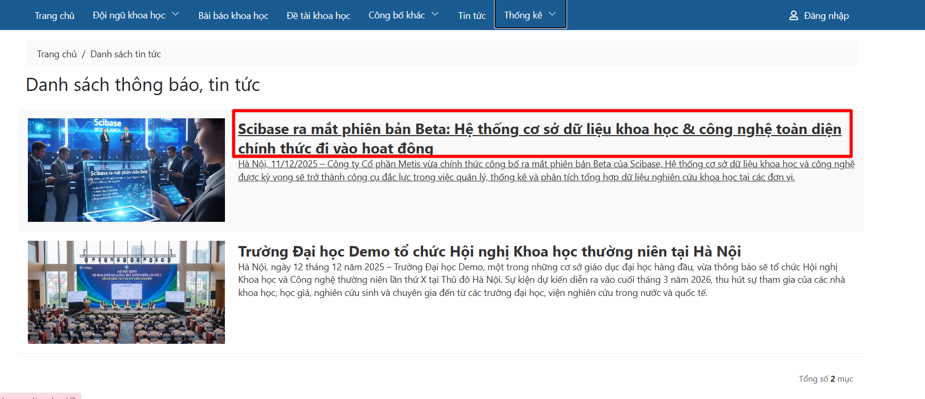Open the conference hall thumbnail image
The width and height of the screenshot is (925, 399).
pos(126,292)
